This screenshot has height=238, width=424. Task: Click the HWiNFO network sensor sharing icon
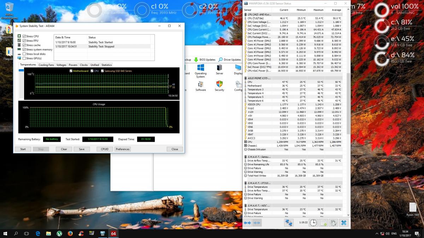click(289, 223)
